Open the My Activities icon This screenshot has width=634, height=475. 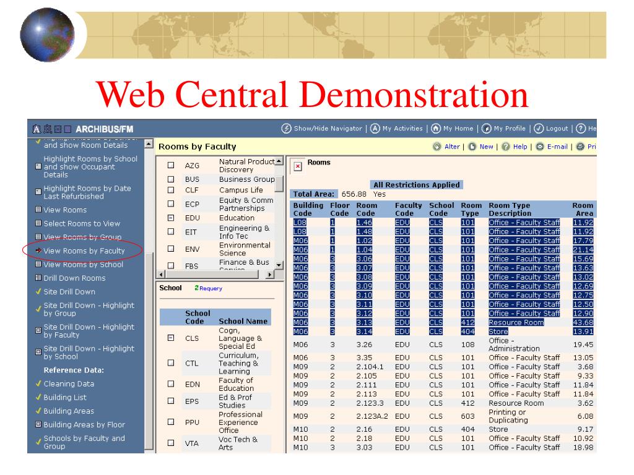[x=375, y=129]
